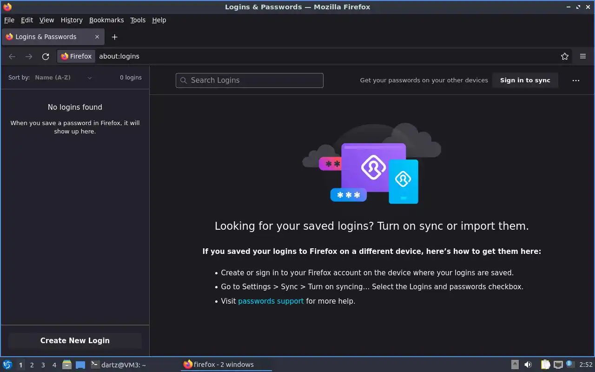Click the Sign in to sync button
The image size is (595, 372).
pos(525,80)
